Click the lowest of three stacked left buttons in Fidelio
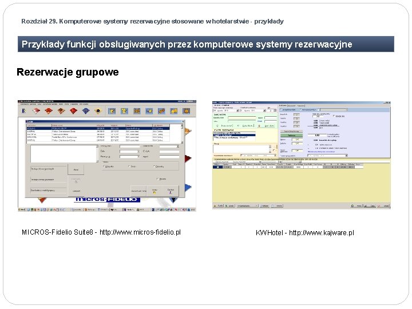Screen dimensions: 412x309 (x=48, y=191)
